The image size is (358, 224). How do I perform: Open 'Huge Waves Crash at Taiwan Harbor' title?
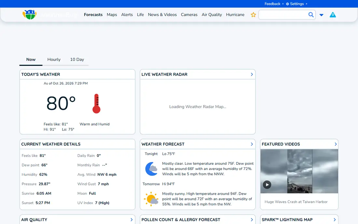(x=296, y=202)
